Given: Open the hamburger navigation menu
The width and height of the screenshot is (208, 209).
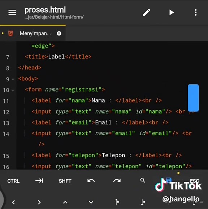Looking at the screenshot, I should click(x=12, y=12).
